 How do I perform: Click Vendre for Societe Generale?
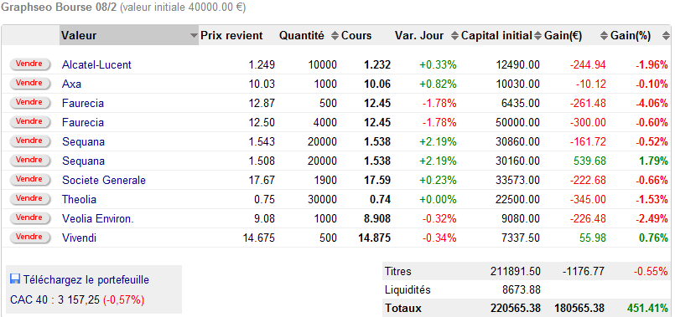click(29, 179)
